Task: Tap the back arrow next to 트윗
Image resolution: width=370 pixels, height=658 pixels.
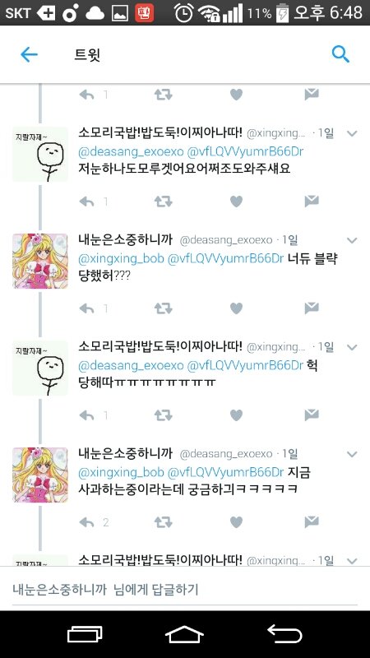Action: [x=29, y=54]
